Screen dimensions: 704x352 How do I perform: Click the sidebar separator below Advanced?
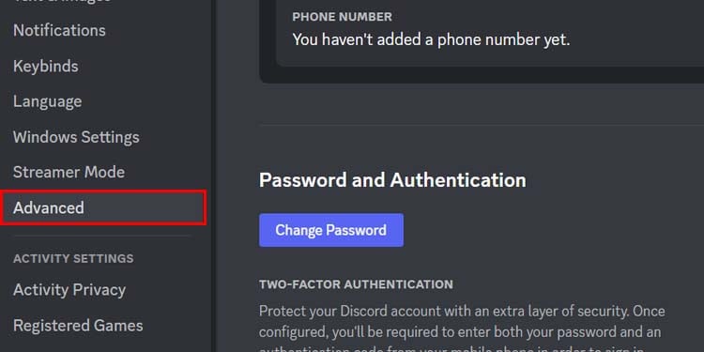coord(102,236)
